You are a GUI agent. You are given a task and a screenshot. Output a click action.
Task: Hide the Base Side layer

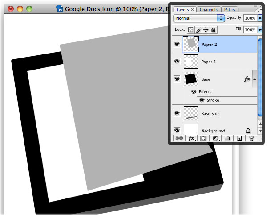[x=177, y=113]
